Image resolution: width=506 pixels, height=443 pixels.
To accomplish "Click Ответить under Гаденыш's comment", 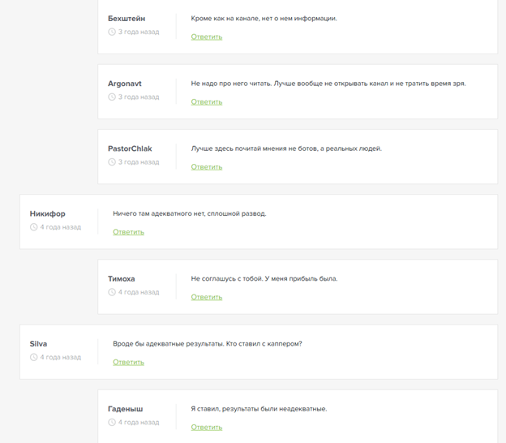I will point(207,428).
